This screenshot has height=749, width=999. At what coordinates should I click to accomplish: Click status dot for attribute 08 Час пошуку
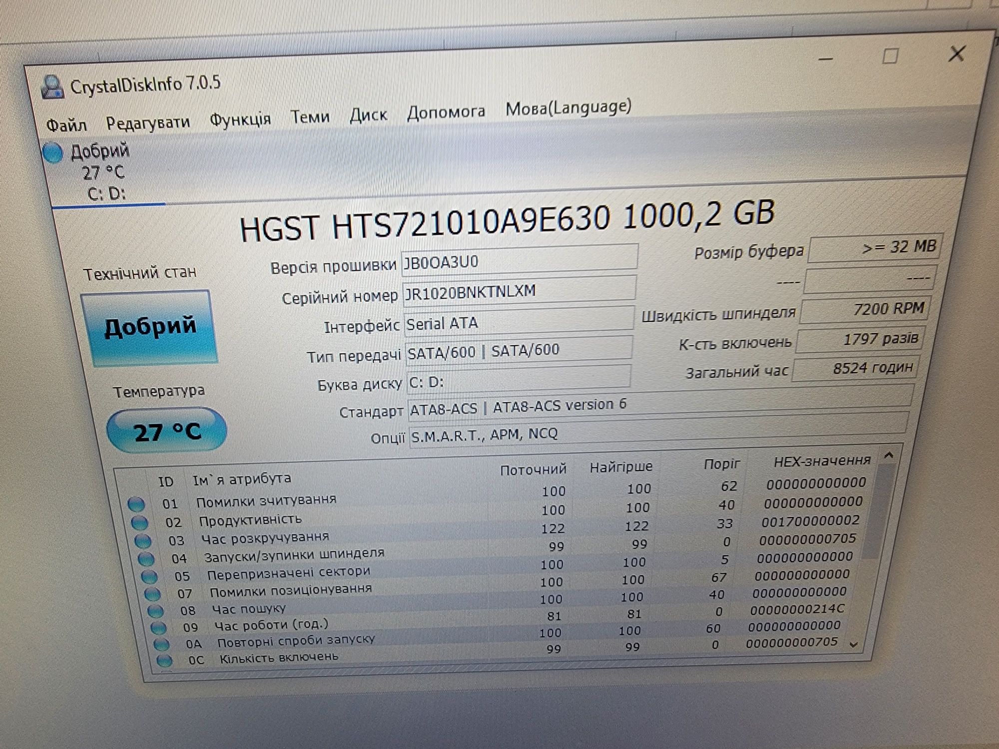155,611
